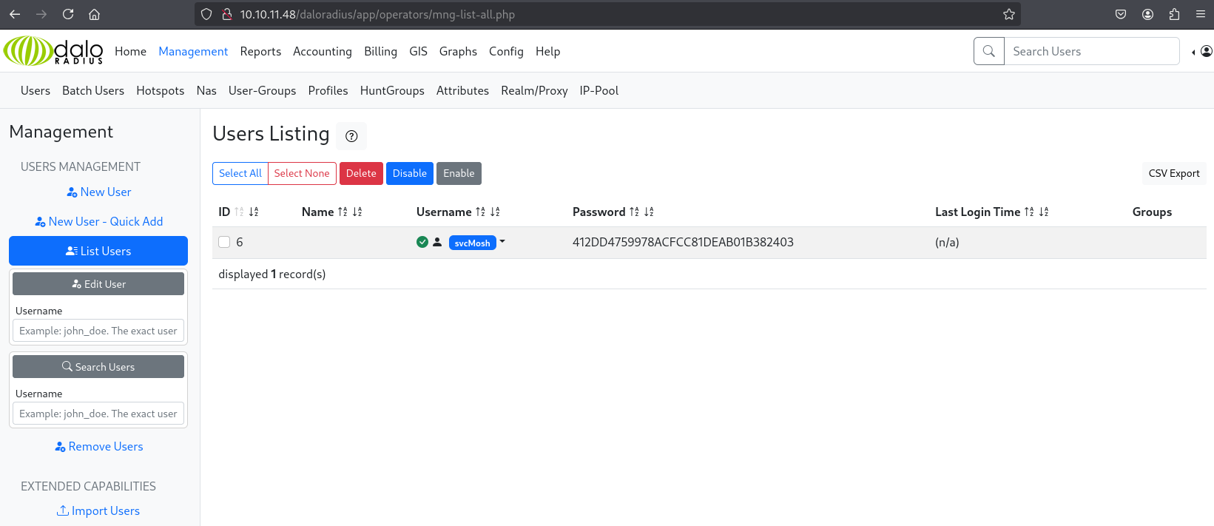Go to browser home icon
Viewport: 1214px width, 526px height.
coord(94,14)
